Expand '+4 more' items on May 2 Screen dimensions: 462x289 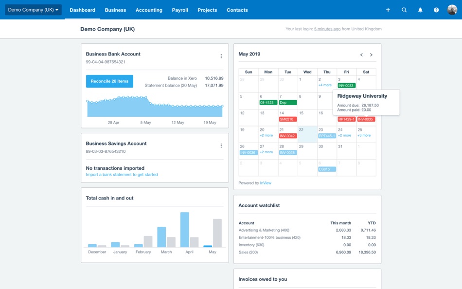pos(325,85)
